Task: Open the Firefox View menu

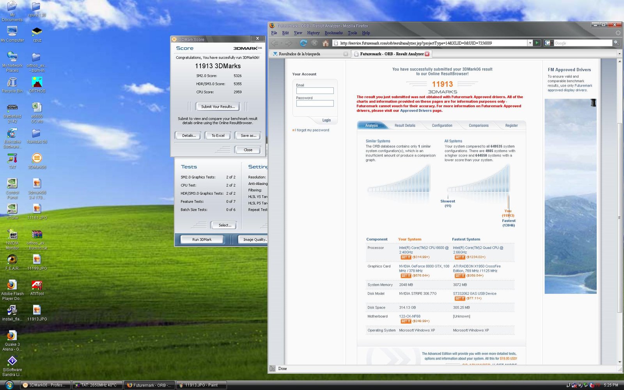Action: (x=298, y=33)
